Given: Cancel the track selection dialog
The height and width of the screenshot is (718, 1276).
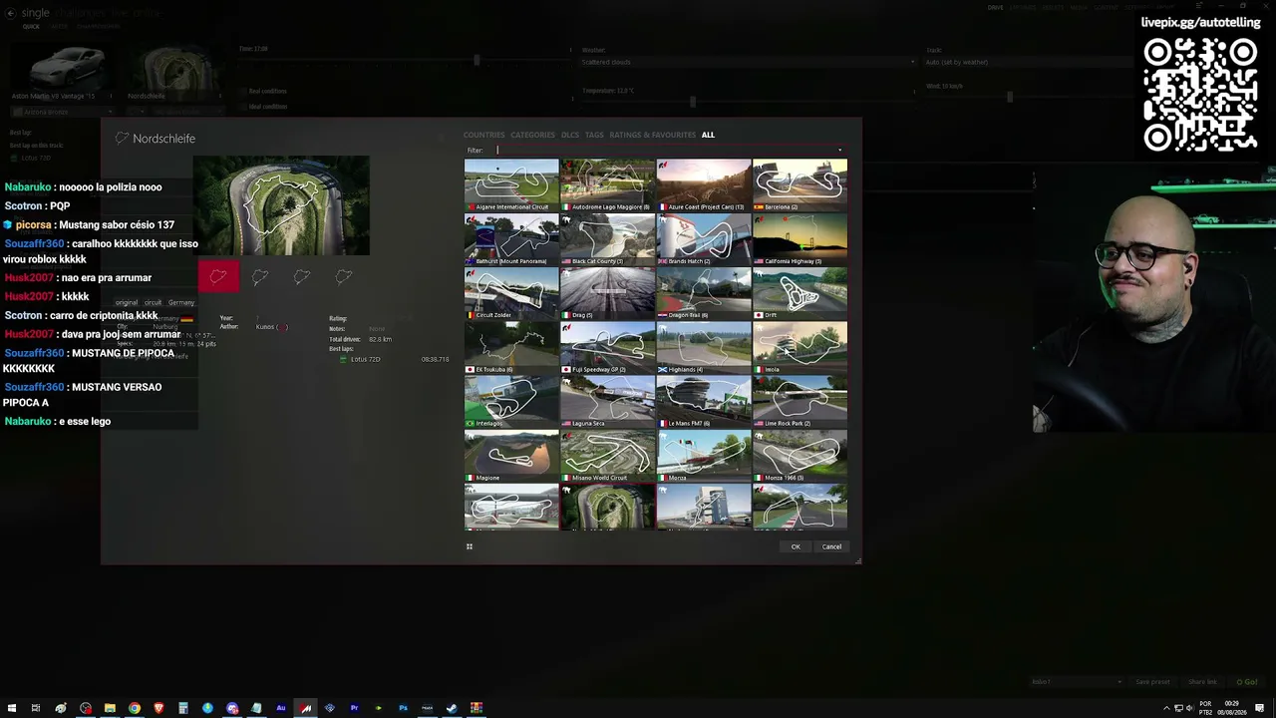Looking at the screenshot, I should [x=831, y=546].
